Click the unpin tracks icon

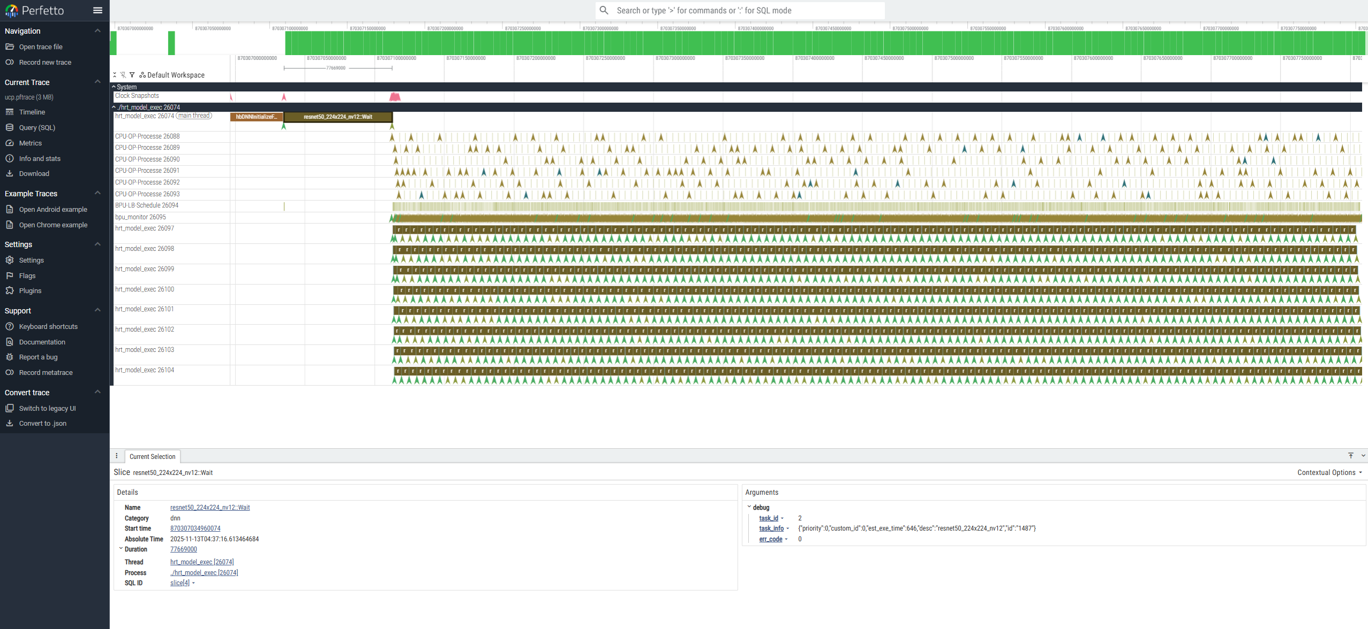[123, 75]
